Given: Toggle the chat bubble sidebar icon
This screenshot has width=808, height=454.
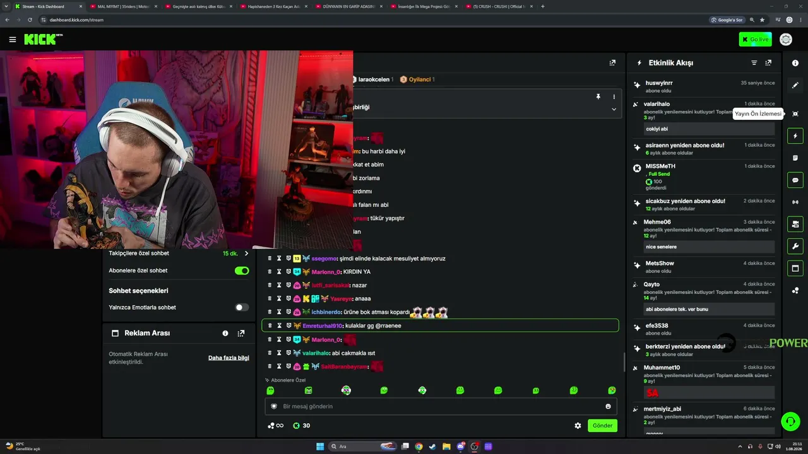Looking at the screenshot, I should [795, 180].
